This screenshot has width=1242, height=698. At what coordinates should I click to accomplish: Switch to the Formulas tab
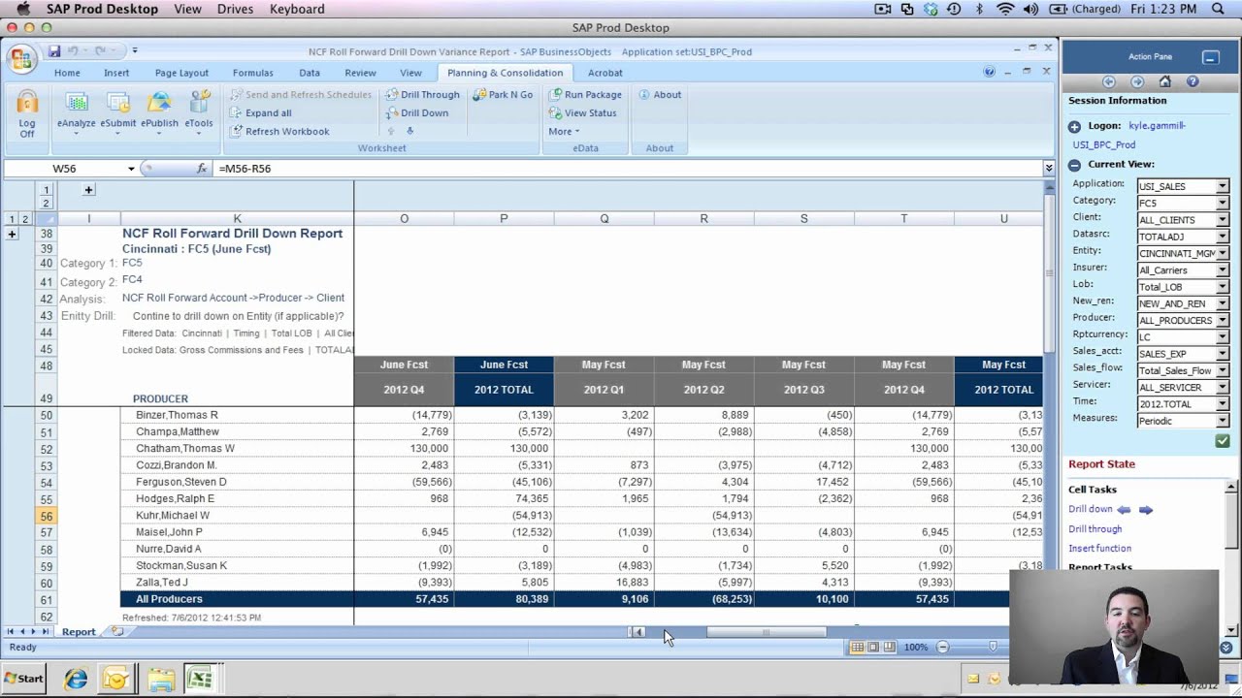(252, 73)
